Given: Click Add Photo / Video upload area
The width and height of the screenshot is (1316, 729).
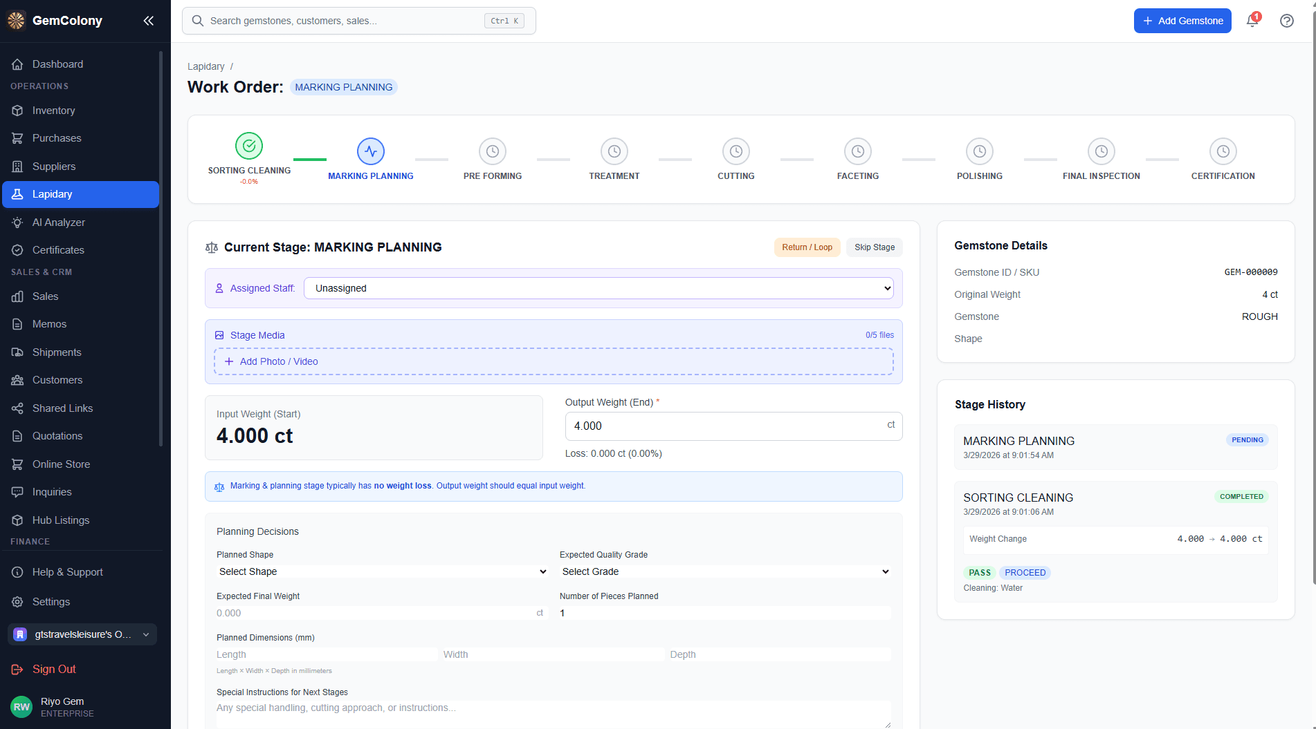Looking at the screenshot, I should 554,361.
